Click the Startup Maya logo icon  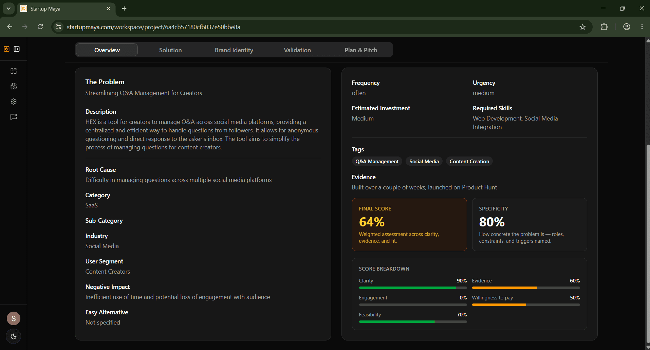6,49
